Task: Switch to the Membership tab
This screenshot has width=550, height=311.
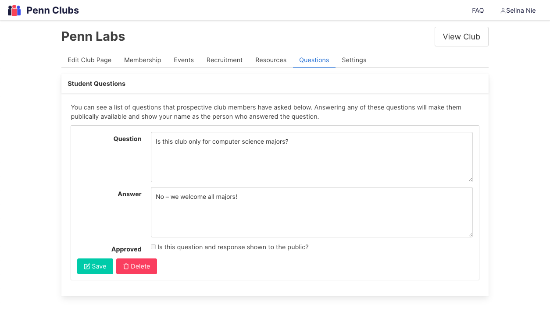Action: click(x=143, y=60)
